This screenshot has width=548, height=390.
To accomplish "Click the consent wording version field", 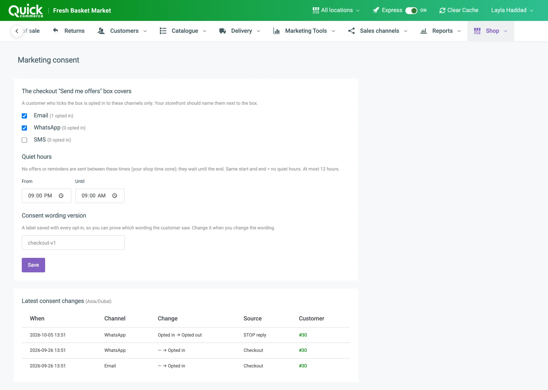I will 73,243.
